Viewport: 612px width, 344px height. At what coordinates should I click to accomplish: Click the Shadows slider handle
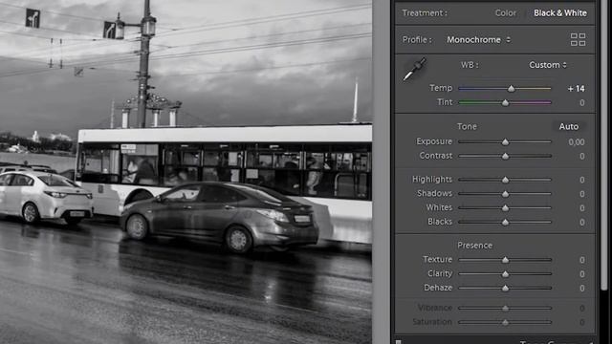click(x=506, y=194)
